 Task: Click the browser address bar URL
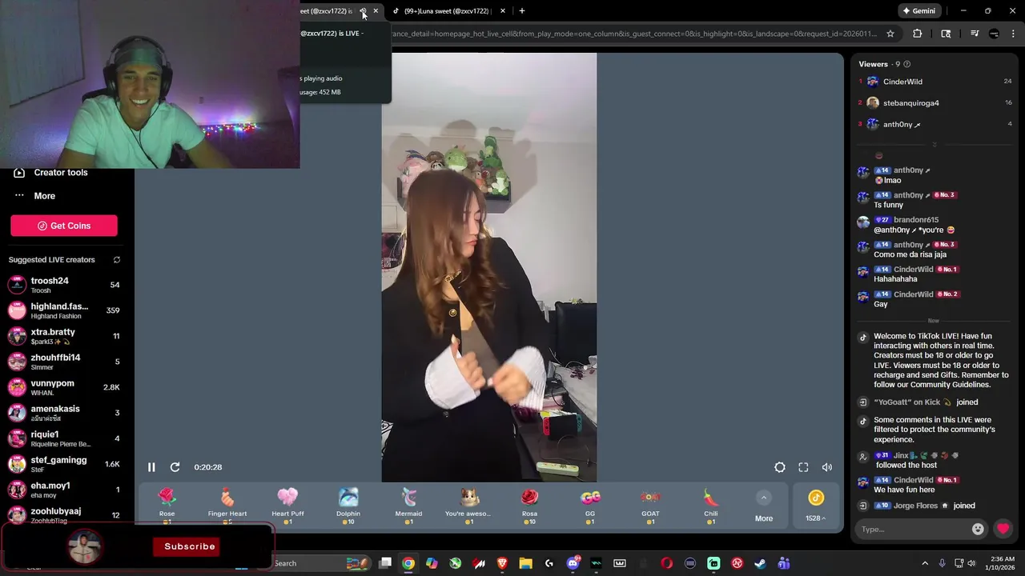coord(634,34)
